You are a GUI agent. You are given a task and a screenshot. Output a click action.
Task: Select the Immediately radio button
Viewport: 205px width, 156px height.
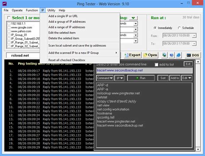click(x=155, y=28)
